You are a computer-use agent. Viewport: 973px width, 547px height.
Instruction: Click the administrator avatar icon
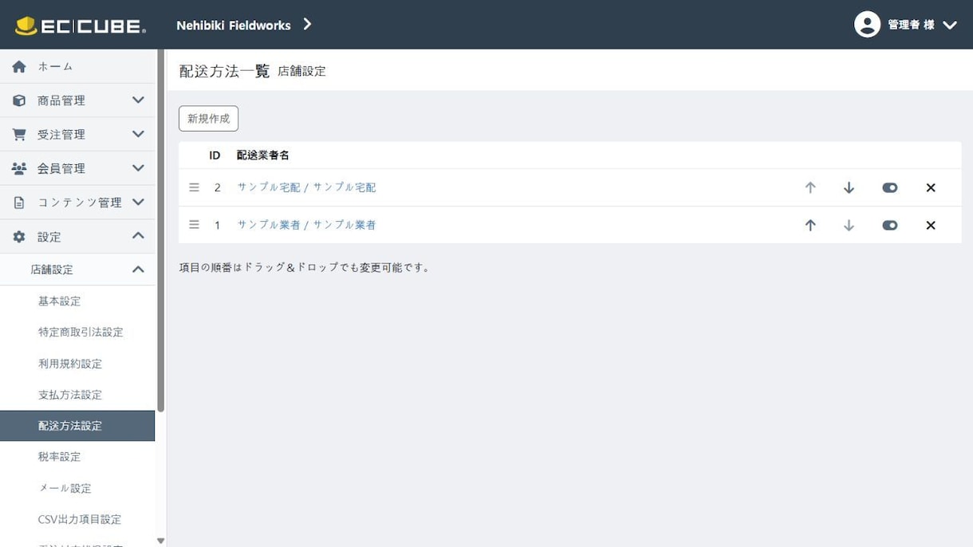point(867,25)
